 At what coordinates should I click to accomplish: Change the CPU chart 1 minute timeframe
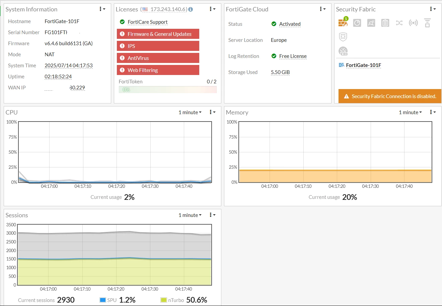[x=190, y=112]
